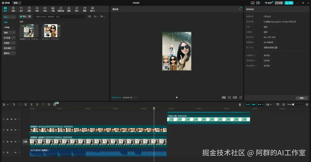Toggle timeline auto snapping
This screenshot has height=162, width=311.
(x=253, y=105)
